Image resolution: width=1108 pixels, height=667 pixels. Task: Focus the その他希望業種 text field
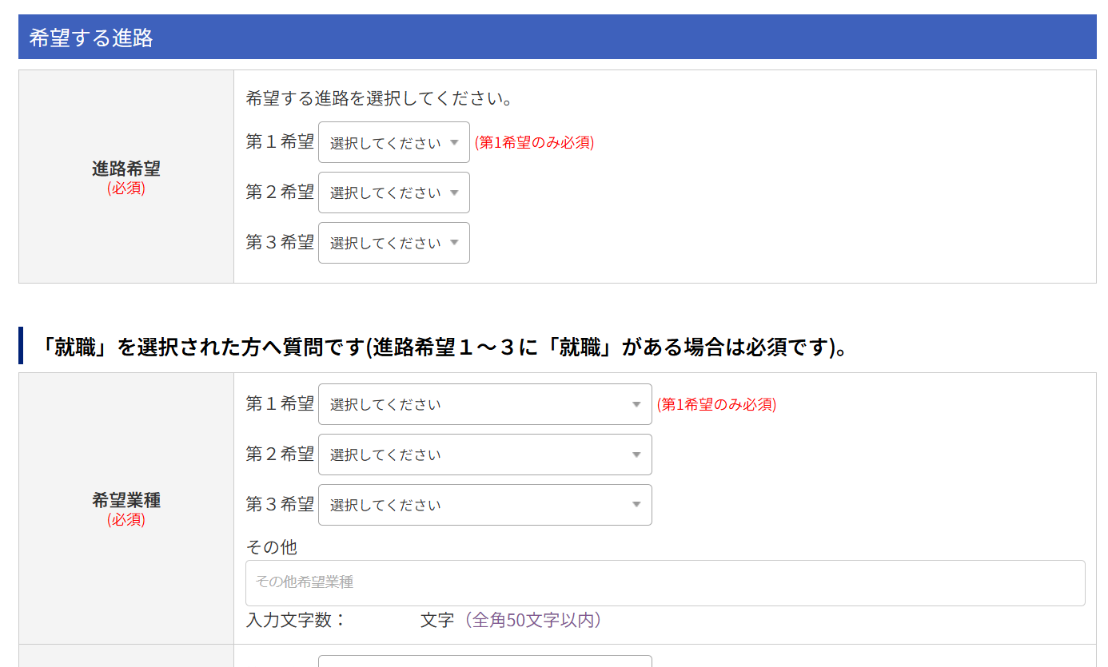click(x=664, y=582)
